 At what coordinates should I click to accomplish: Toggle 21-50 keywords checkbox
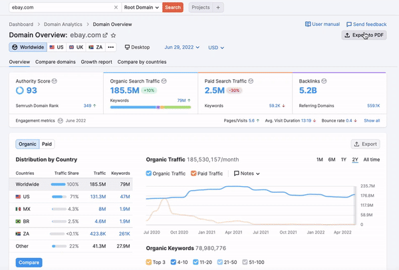click(220, 262)
